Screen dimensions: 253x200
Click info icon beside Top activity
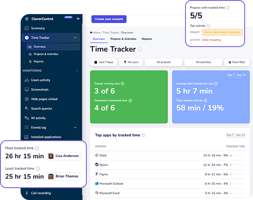208,26
